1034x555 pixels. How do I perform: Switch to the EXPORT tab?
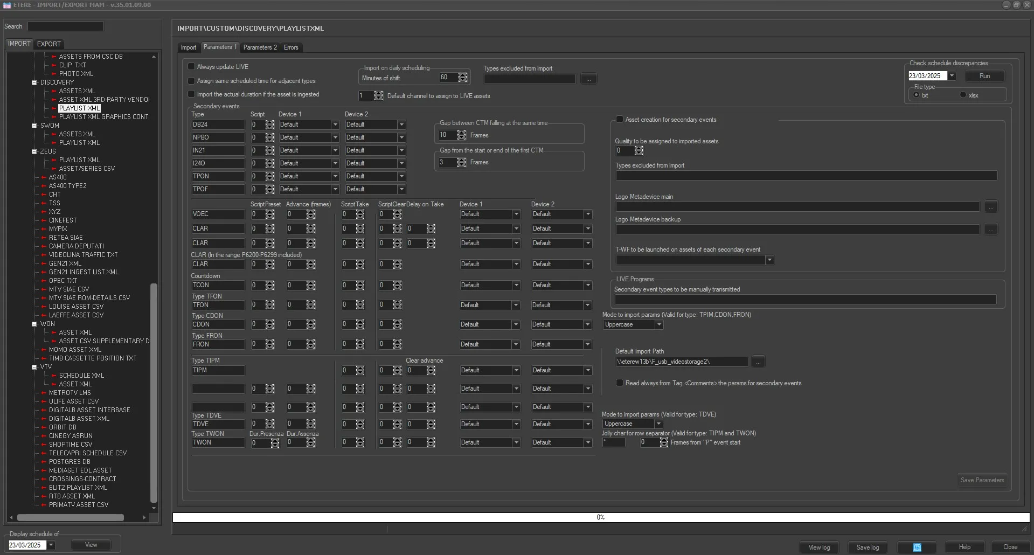pyautogui.click(x=48, y=44)
